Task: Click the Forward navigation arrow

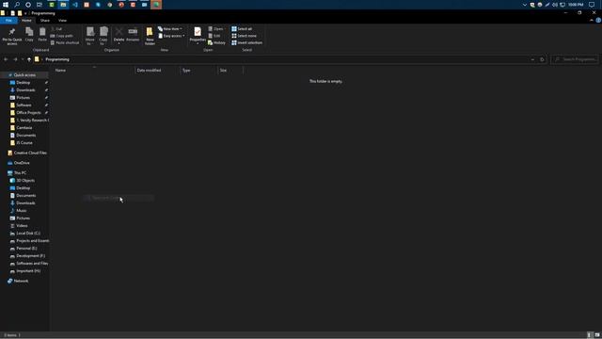Action: 15,59
